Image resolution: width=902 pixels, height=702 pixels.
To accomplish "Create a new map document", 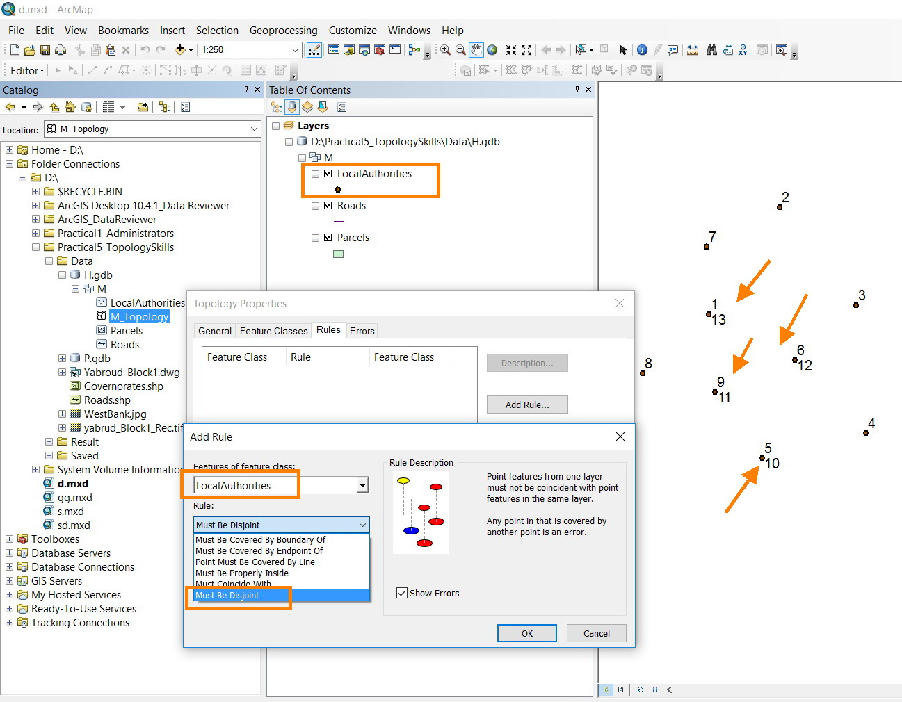I will click(15, 50).
